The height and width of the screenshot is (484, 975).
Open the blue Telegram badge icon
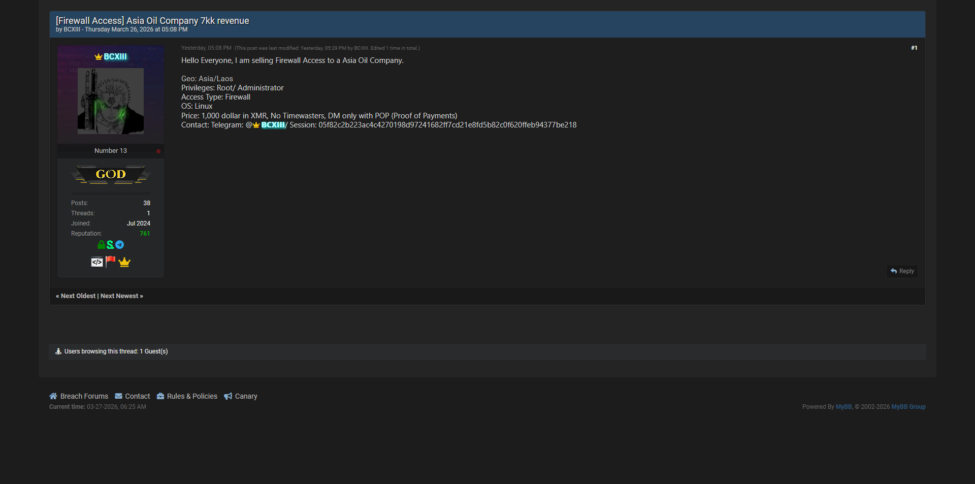pos(120,245)
